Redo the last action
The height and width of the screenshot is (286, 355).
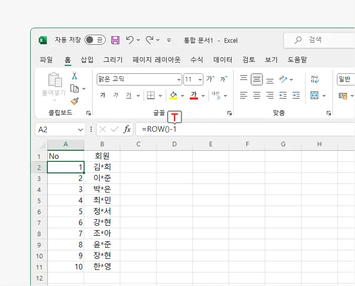tap(150, 40)
